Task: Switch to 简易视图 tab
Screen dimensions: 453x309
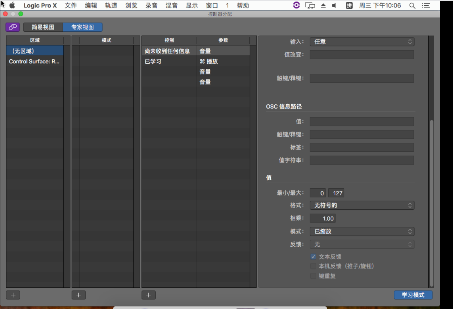Action: [43, 27]
